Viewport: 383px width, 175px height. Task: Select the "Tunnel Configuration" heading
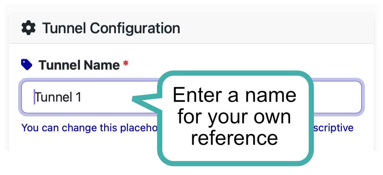pyautogui.click(x=111, y=28)
